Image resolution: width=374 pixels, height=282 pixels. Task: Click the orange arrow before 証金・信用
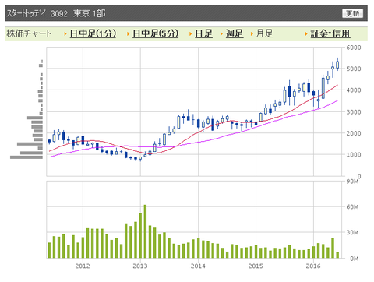click(x=306, y=33)
